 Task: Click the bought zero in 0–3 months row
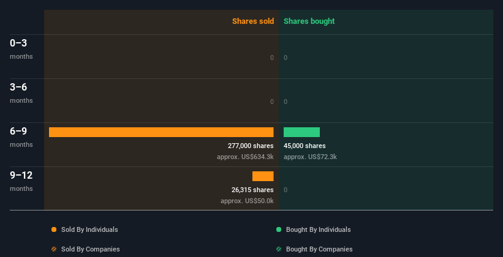[x=286, y=58]
